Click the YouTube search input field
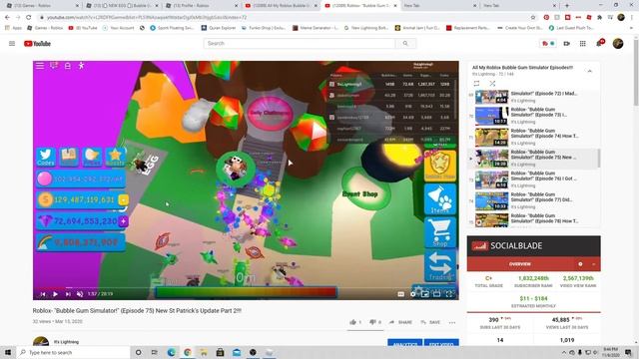 [x=300, y=43]
